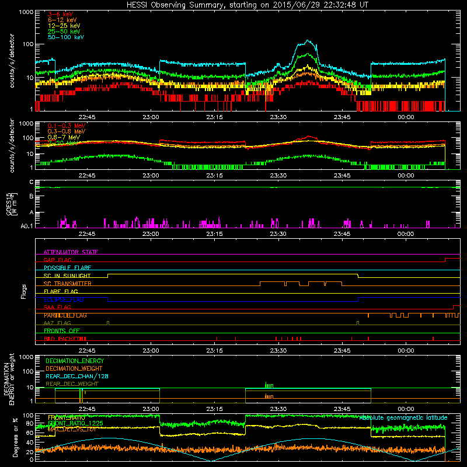
Task: Select the 50-100 keV legend label
Action: (x=66, y=37)
